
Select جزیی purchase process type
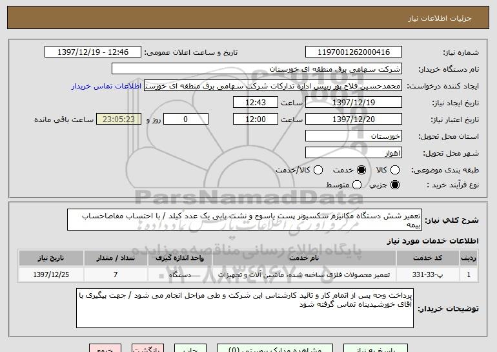396,185
